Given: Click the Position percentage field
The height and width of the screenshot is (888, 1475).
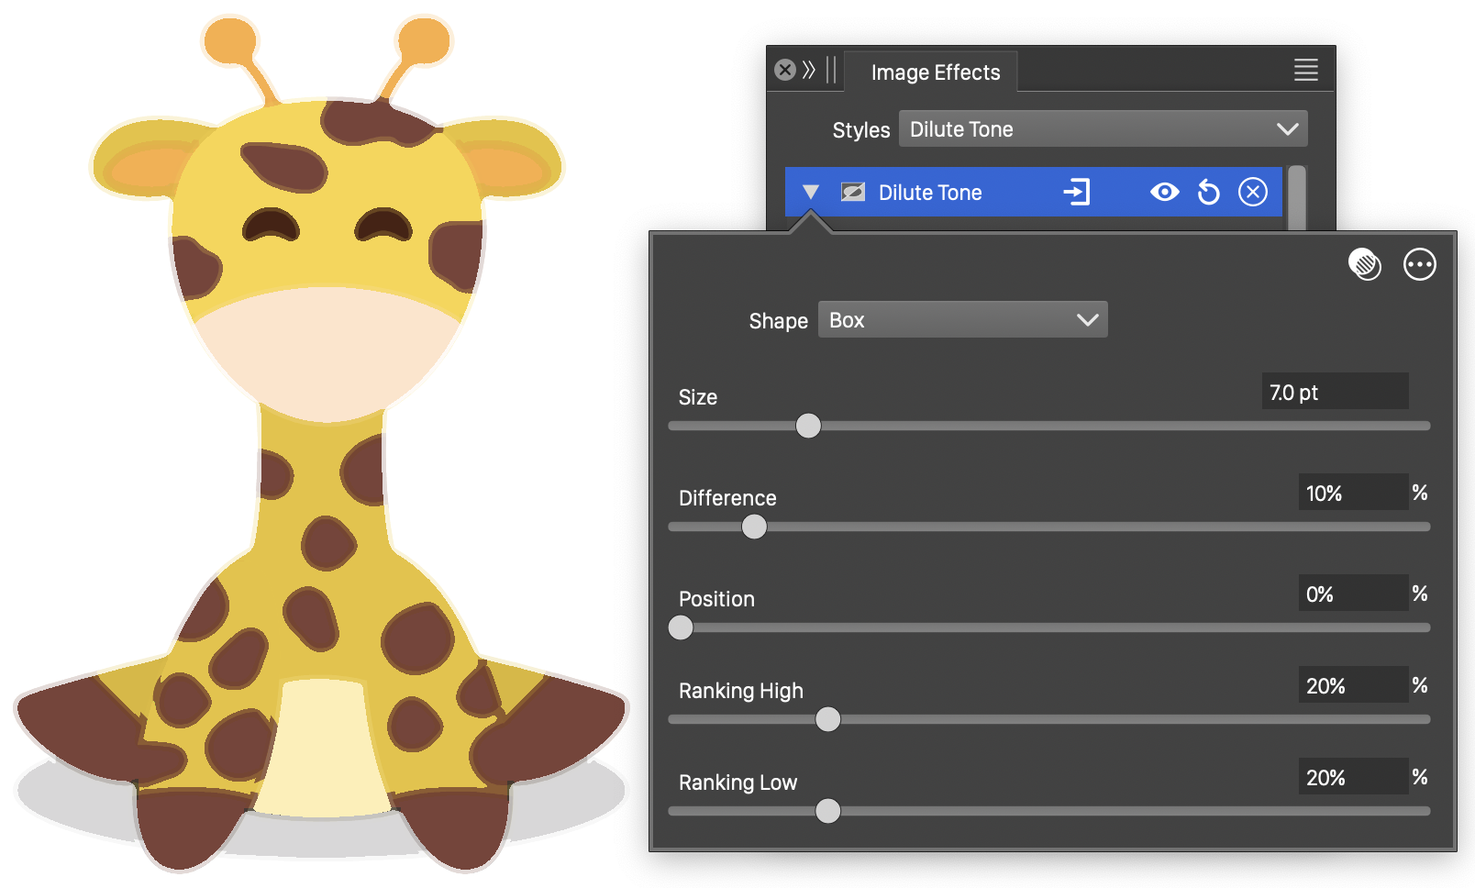Looking at the screenshot, I should [x=1352, y=594].
